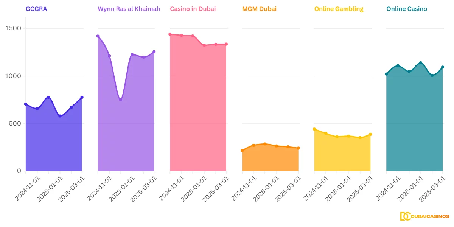Click the lowest data point in GCGRA chart
This screenshot has width=454, height=227.
[60, 116]
